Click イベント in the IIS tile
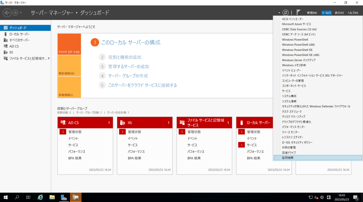This screenshot has height=202, width=363. 133,139
